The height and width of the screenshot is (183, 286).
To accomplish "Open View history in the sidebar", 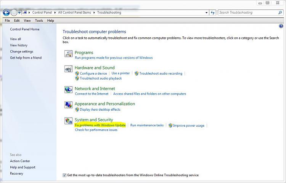I will [x=19, y=45].
